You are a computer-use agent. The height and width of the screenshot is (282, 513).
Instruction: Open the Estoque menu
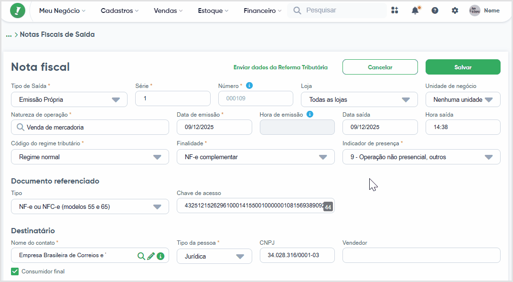(213, 11)
